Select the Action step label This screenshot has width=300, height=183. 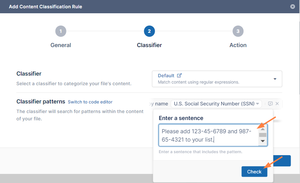tap(238, 45)
